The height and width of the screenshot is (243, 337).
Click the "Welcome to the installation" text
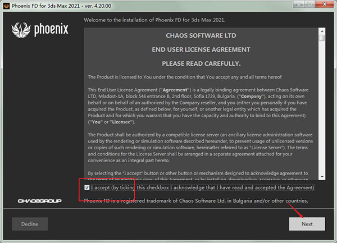coord(154,20)
